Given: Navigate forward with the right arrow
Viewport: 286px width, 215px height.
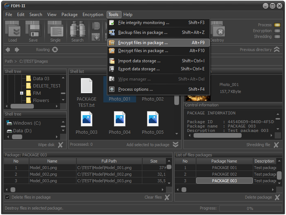Looking at the screenshot, I should [x=17, y=50].
